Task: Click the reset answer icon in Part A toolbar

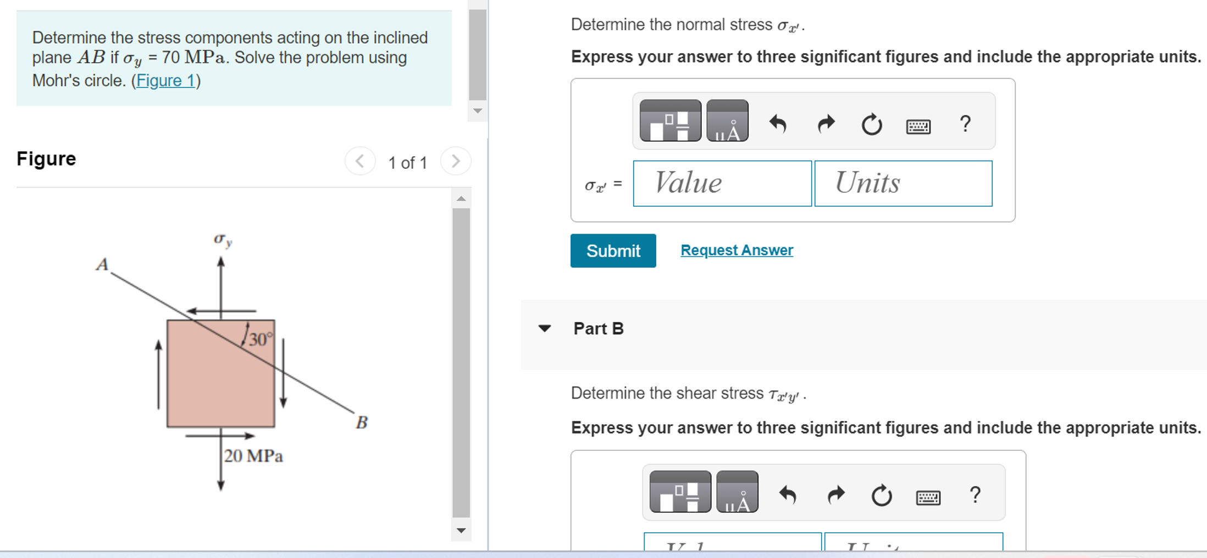Action: pos(871,122)
